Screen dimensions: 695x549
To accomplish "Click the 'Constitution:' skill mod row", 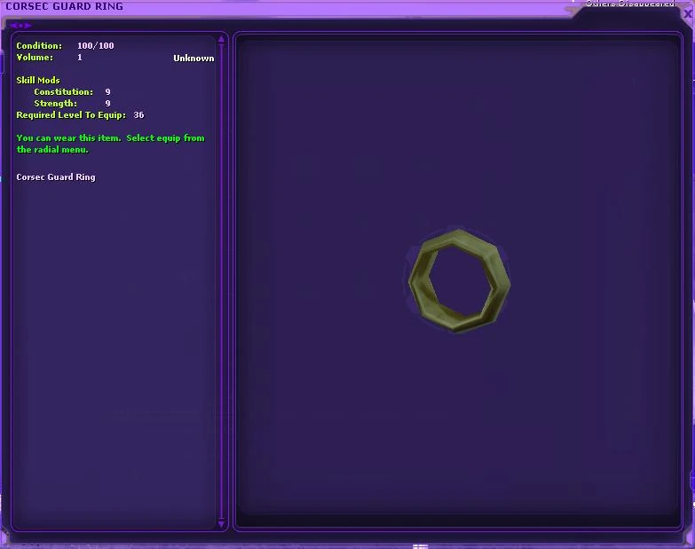I will [72, 91].
